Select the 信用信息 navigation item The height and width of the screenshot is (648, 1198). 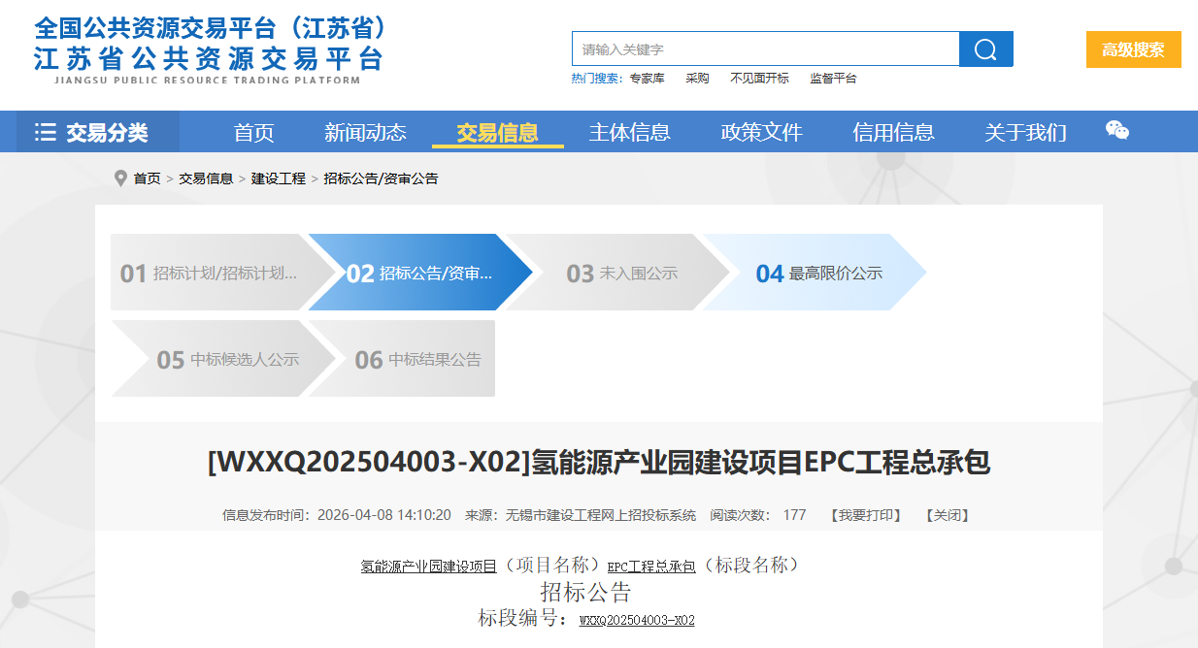click(893, 133)
